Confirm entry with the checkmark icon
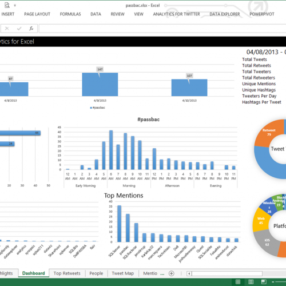The height and width of the screenshot is (286, 286). [x=19, y=29]
